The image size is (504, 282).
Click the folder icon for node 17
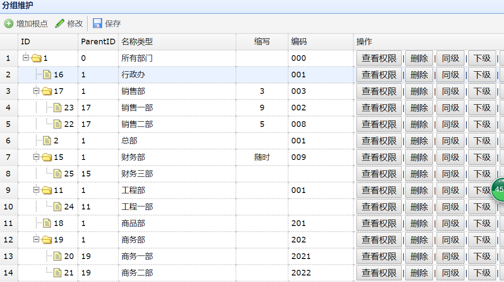[x=47, y=91]
